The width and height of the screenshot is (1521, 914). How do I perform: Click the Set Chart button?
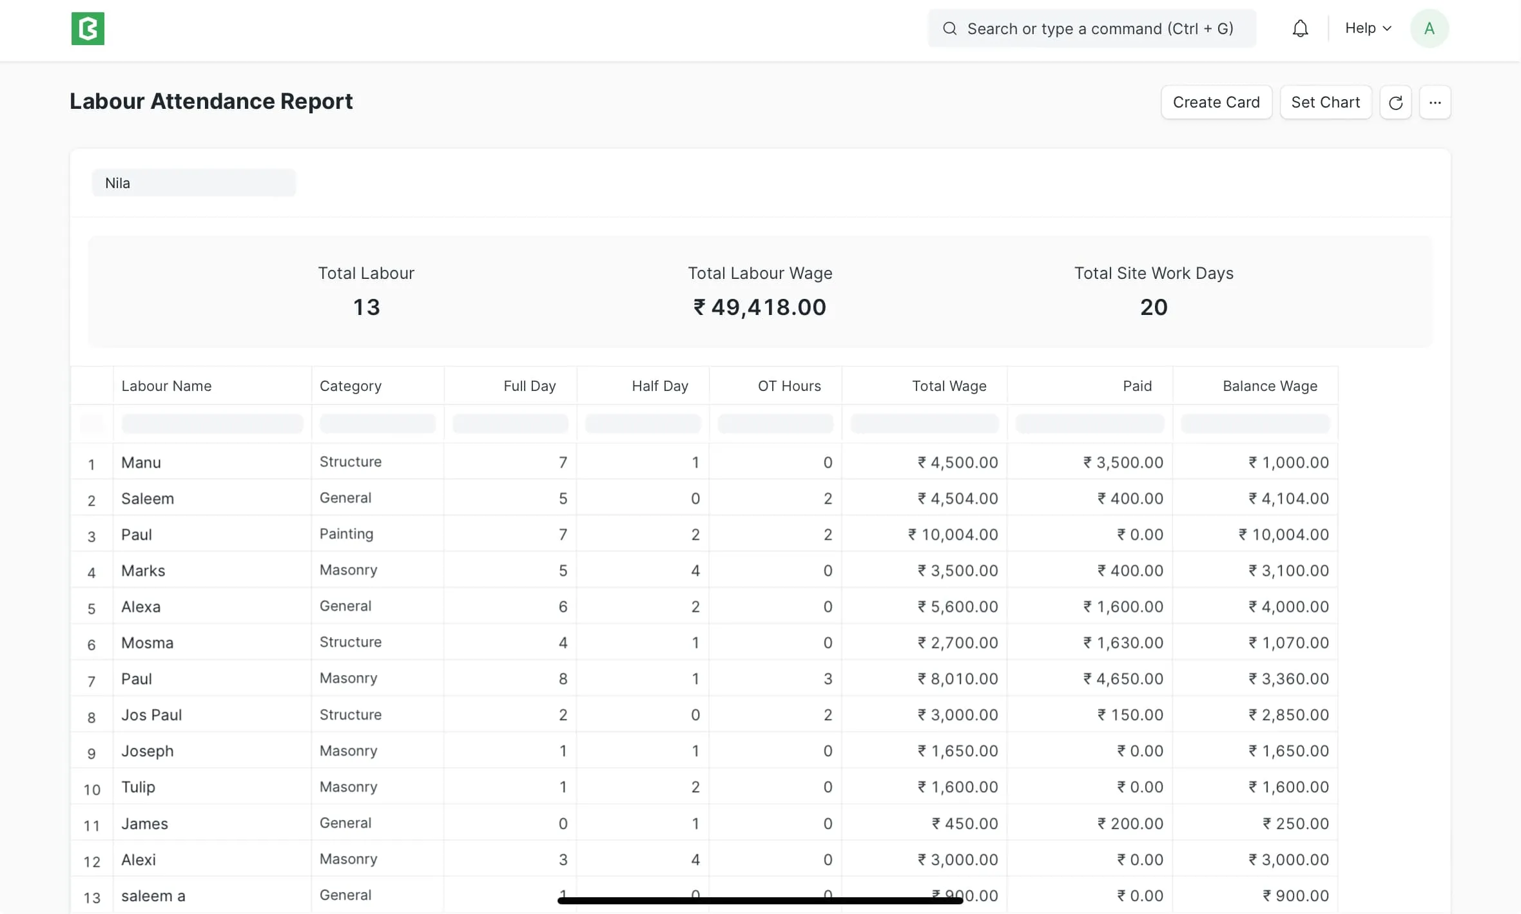[1325, 102]
